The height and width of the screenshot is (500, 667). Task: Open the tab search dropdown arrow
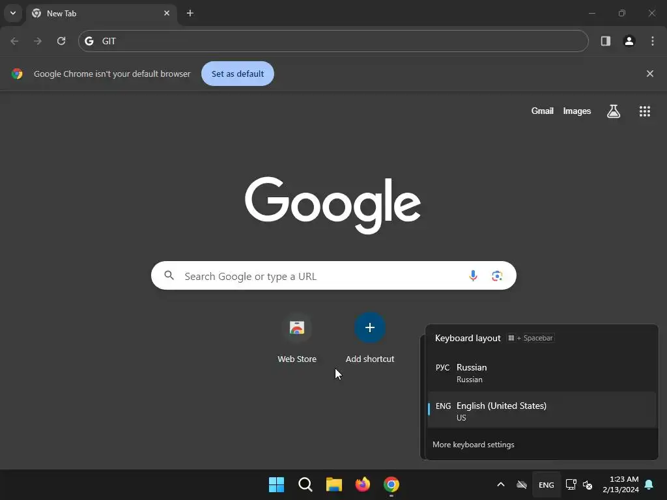13,13
